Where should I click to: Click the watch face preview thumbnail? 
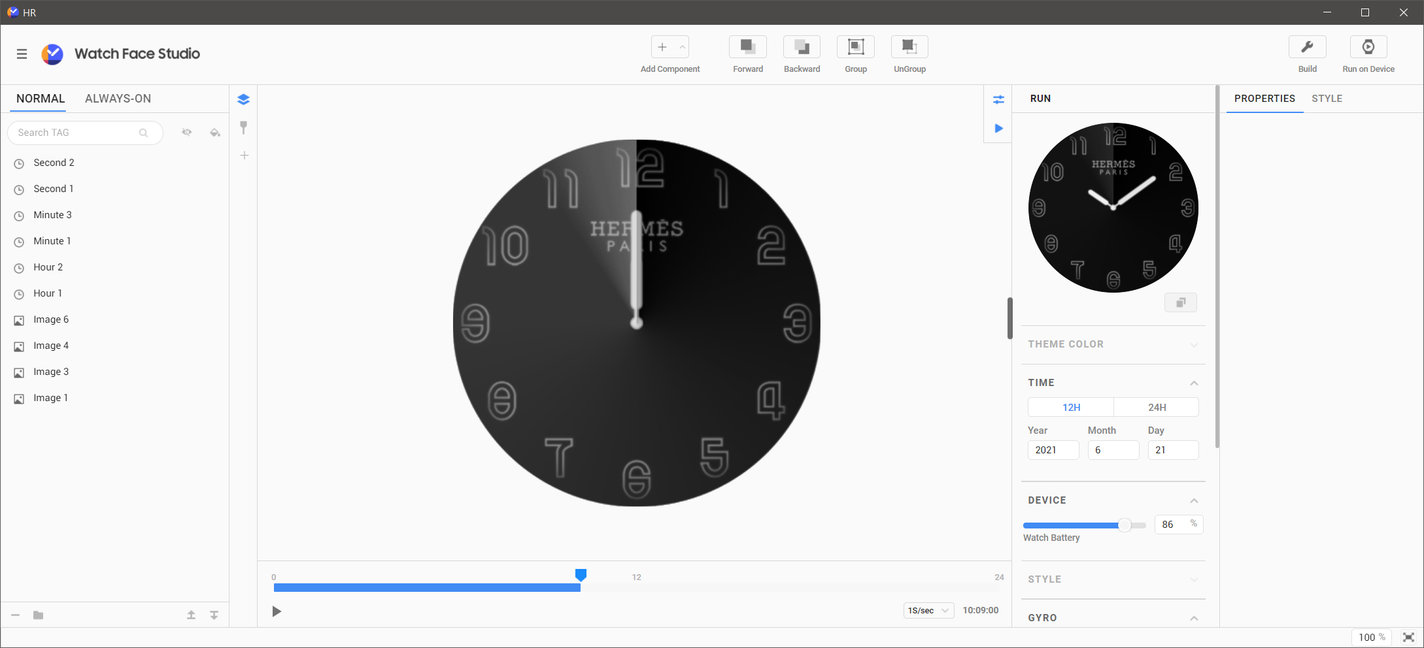click(1113, 208)
